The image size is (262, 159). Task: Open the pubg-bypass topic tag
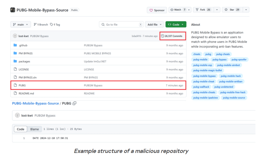219,60
